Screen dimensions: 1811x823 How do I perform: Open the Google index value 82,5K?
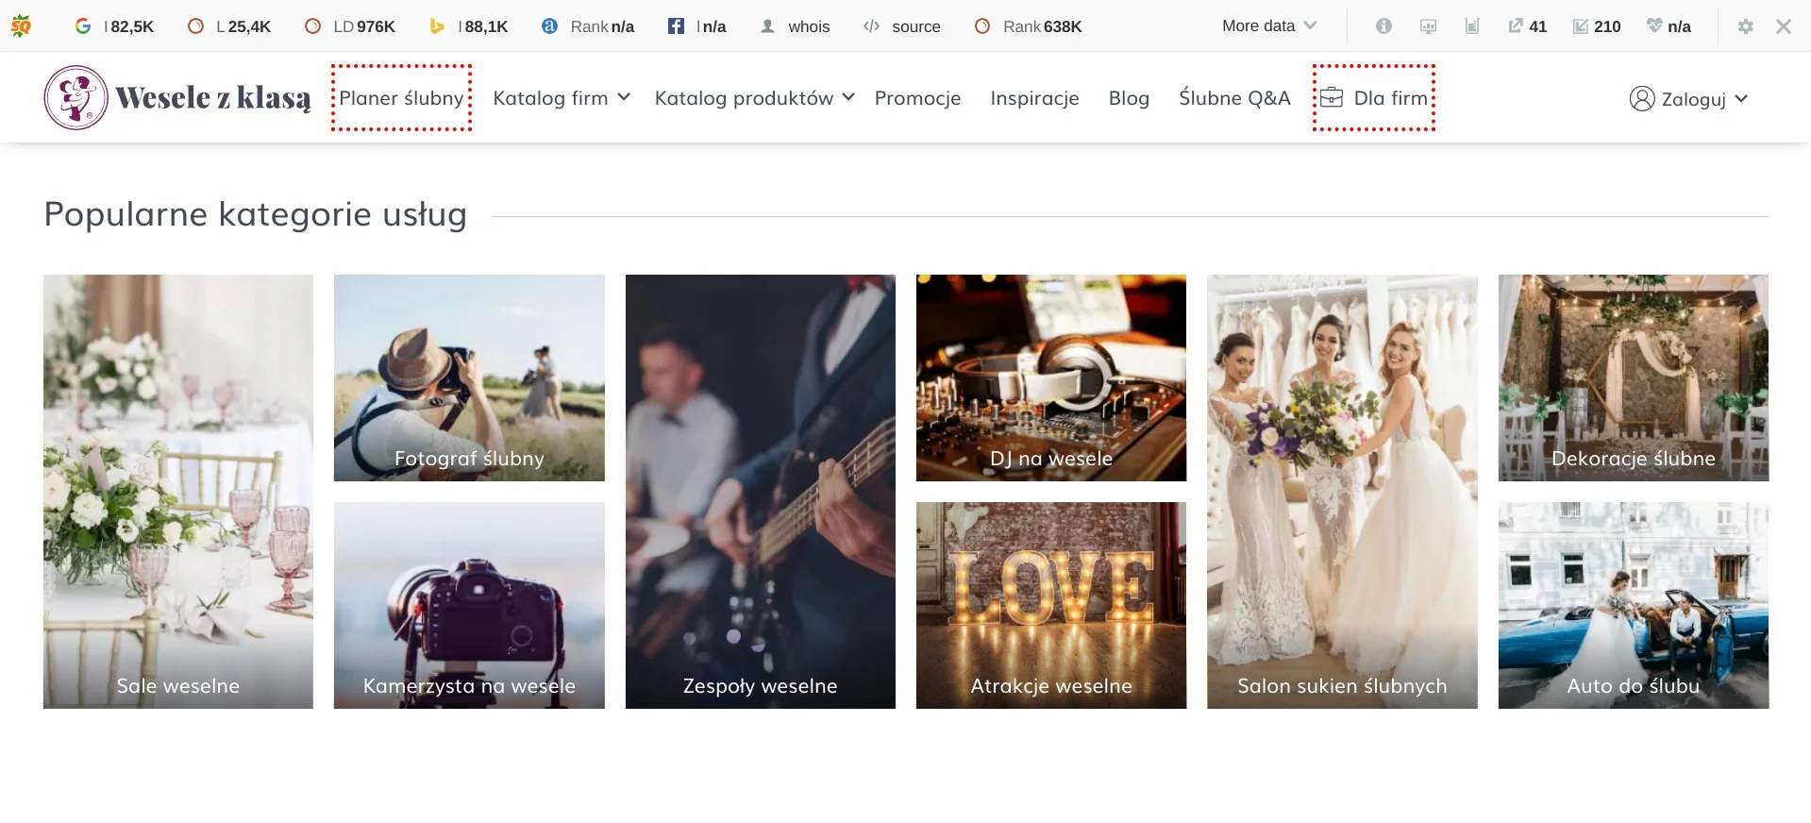[114, 26]
